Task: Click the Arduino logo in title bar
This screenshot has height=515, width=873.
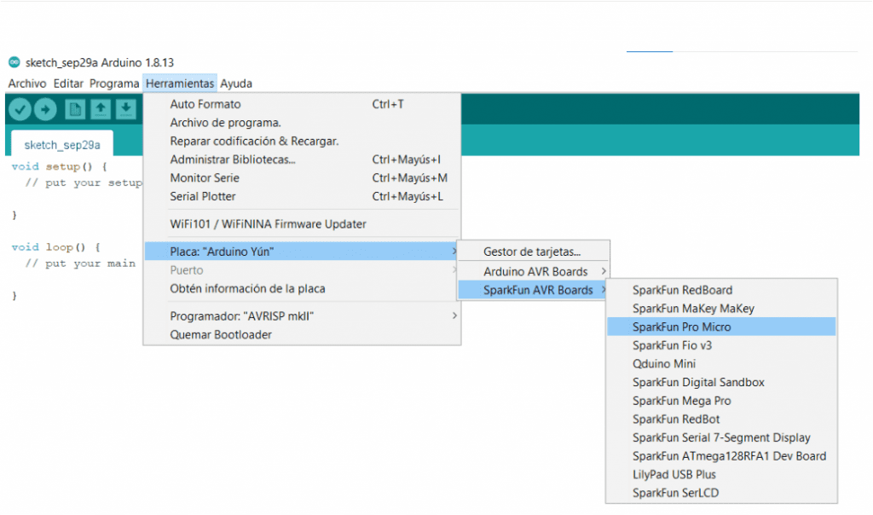Action: coord(14,63)
